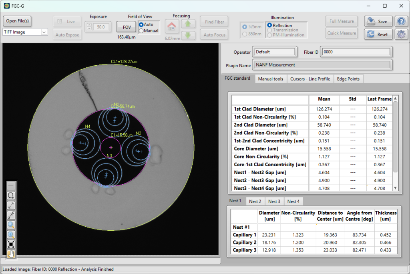The image size is (410, 274).
Task: Click the results table scroll-down arrow
Action: click(x=395, y=188)
